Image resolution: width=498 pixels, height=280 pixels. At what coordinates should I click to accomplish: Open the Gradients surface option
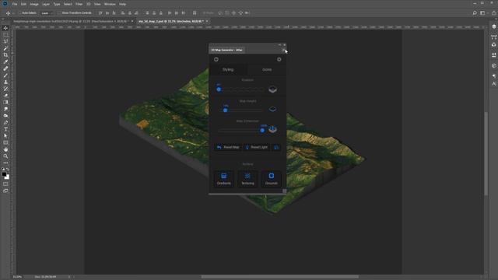[x=224, y=179]
